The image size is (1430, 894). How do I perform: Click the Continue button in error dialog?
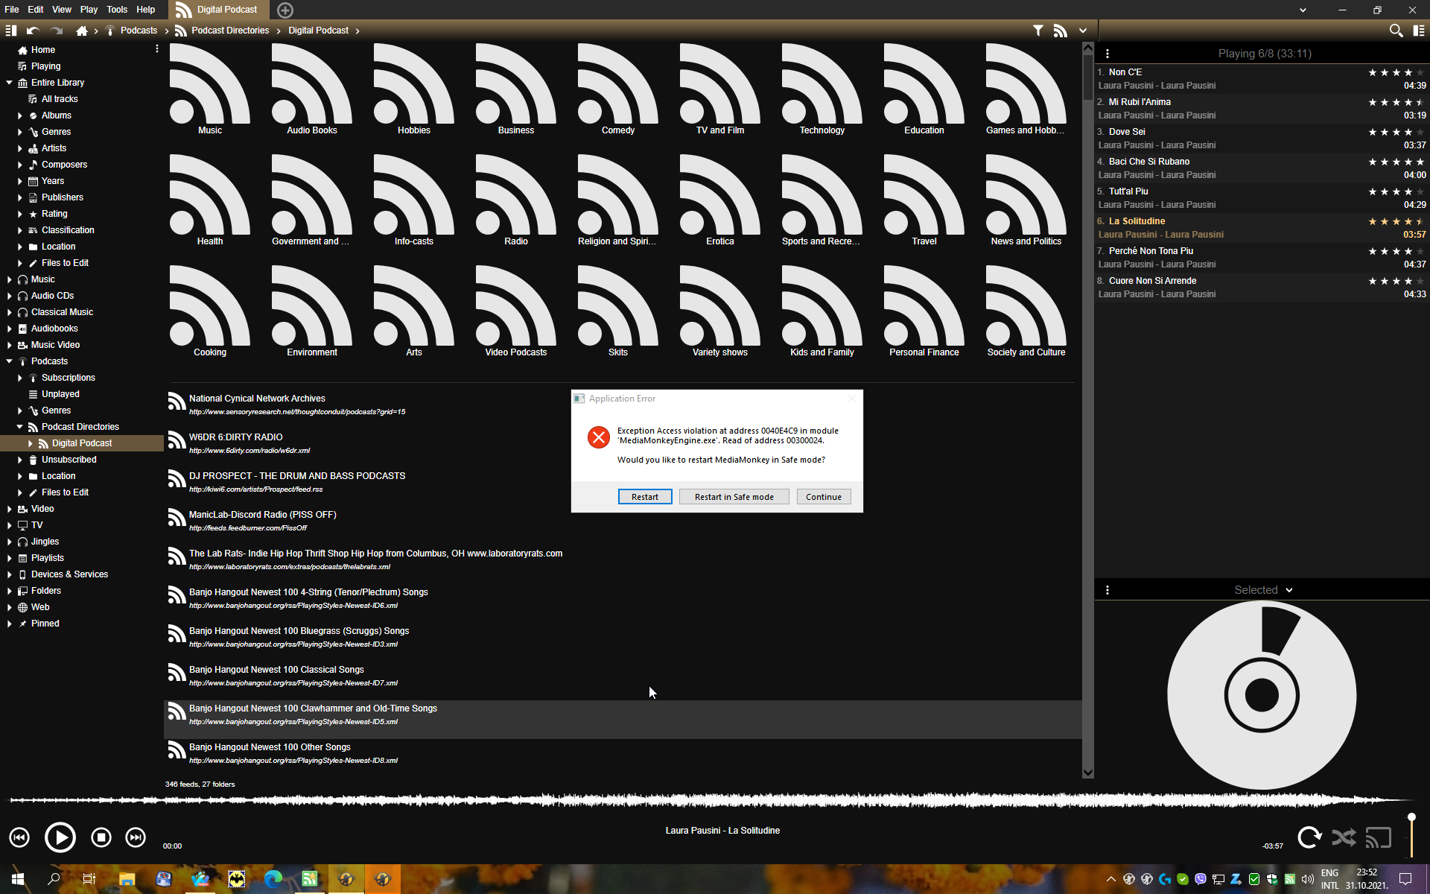[x=823, y=497]
